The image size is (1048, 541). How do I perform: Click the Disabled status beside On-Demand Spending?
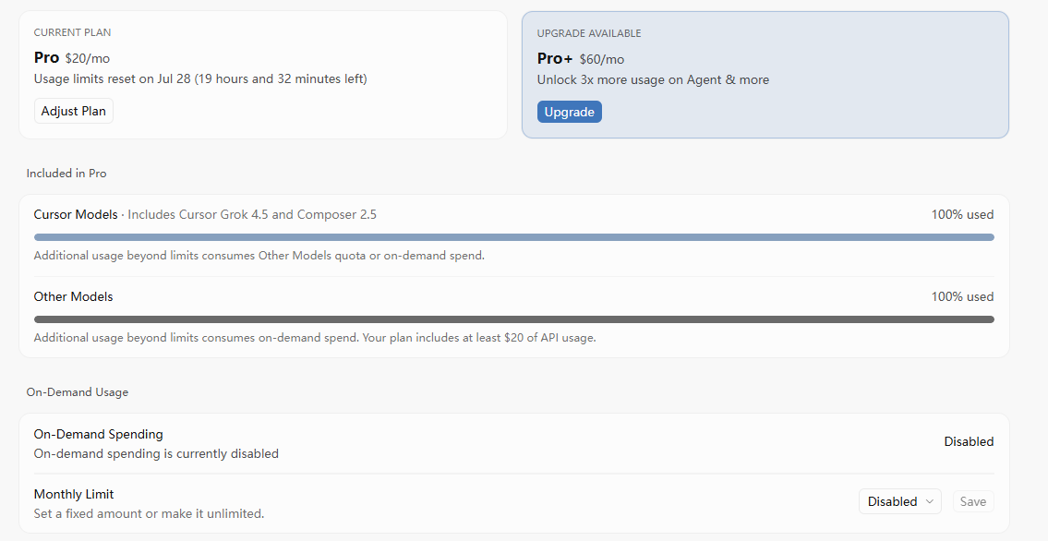969,441
